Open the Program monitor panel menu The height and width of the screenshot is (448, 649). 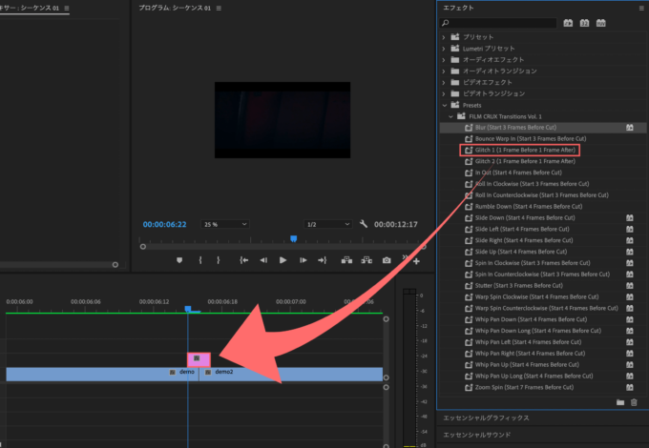[x=219, y=8]
